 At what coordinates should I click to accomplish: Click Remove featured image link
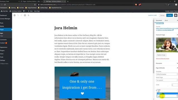point(162,59)
